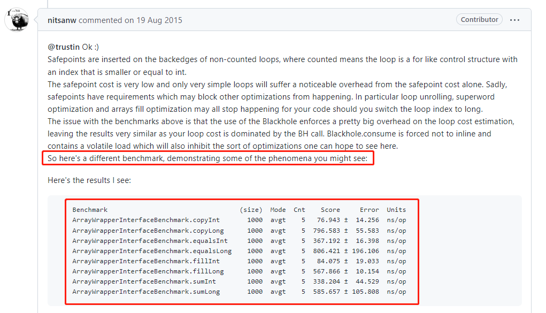Open the three-dot comment options menu
The image size is (546, 313).
coord(514,20)
